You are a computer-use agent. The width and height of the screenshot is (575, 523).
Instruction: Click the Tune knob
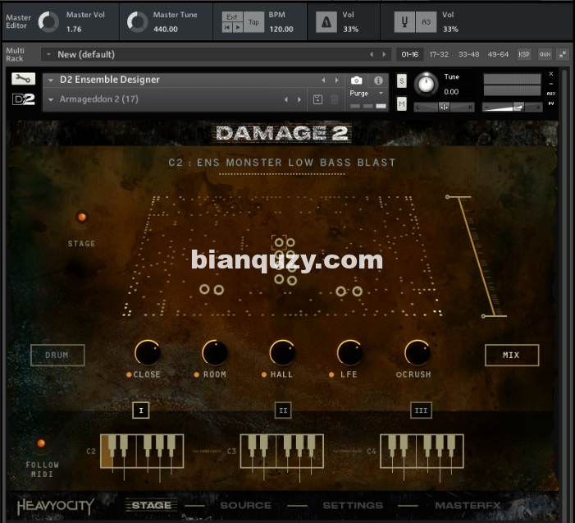426,84
